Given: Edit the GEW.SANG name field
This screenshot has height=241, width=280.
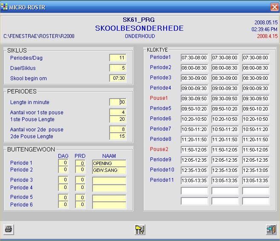Looking at the screenshot, I should [109, 170].
